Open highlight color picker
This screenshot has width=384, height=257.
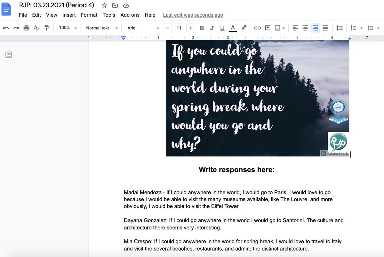pos(244,28)
